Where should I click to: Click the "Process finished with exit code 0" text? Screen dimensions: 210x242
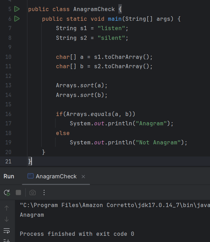click(77, 234)
